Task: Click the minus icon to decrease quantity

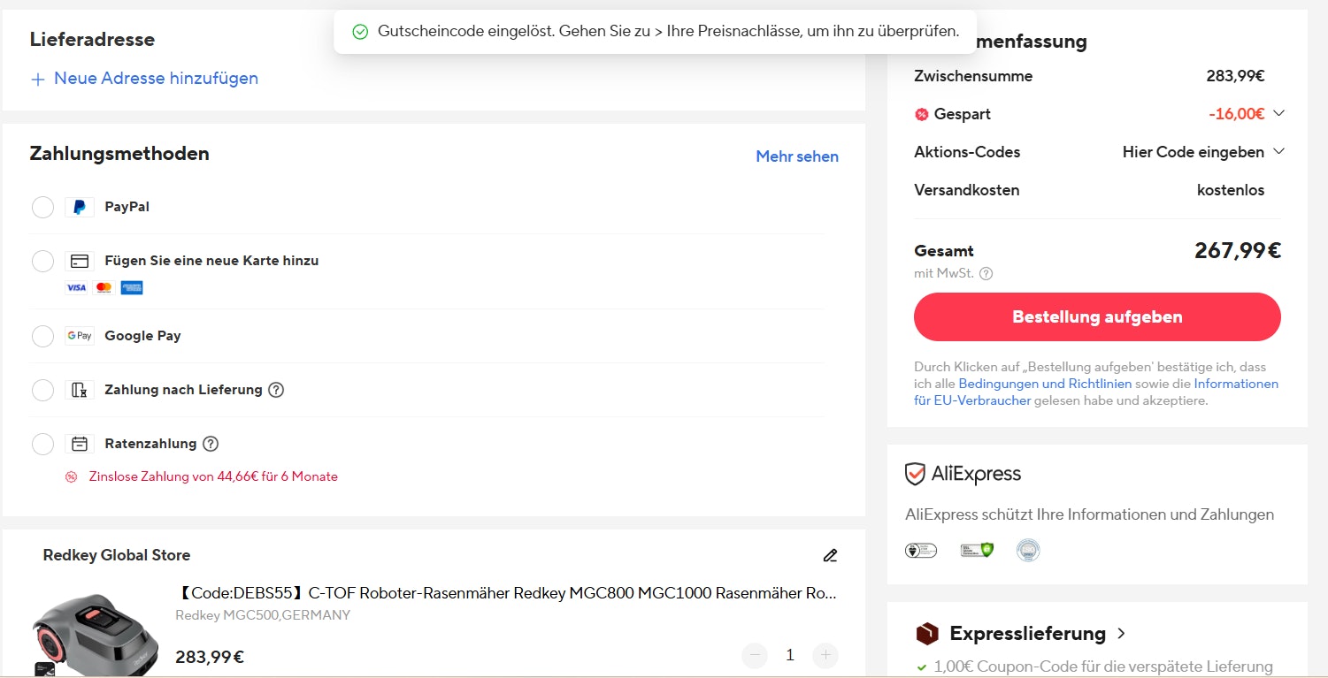Action: click(755, 655)
